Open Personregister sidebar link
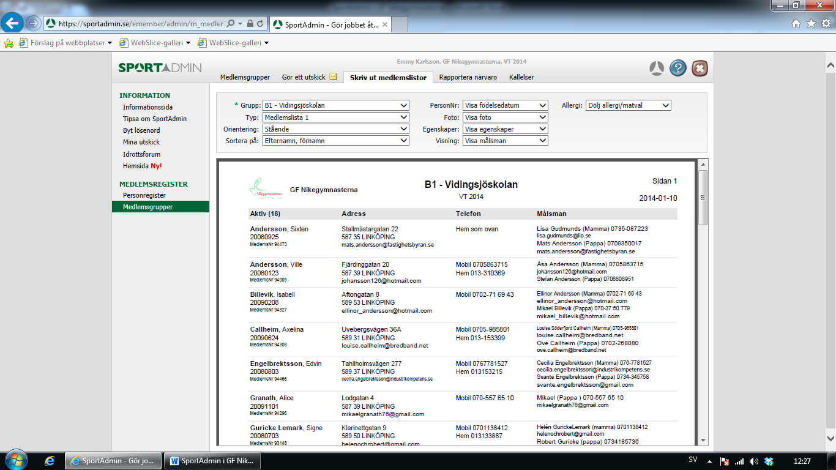The height and width of the screenshot is (470, 836). coord(144,195)
